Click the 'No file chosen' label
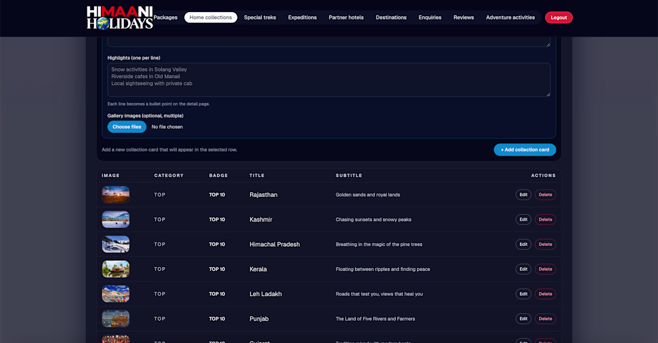Screen dimensions: 658x343 [167, 127]
